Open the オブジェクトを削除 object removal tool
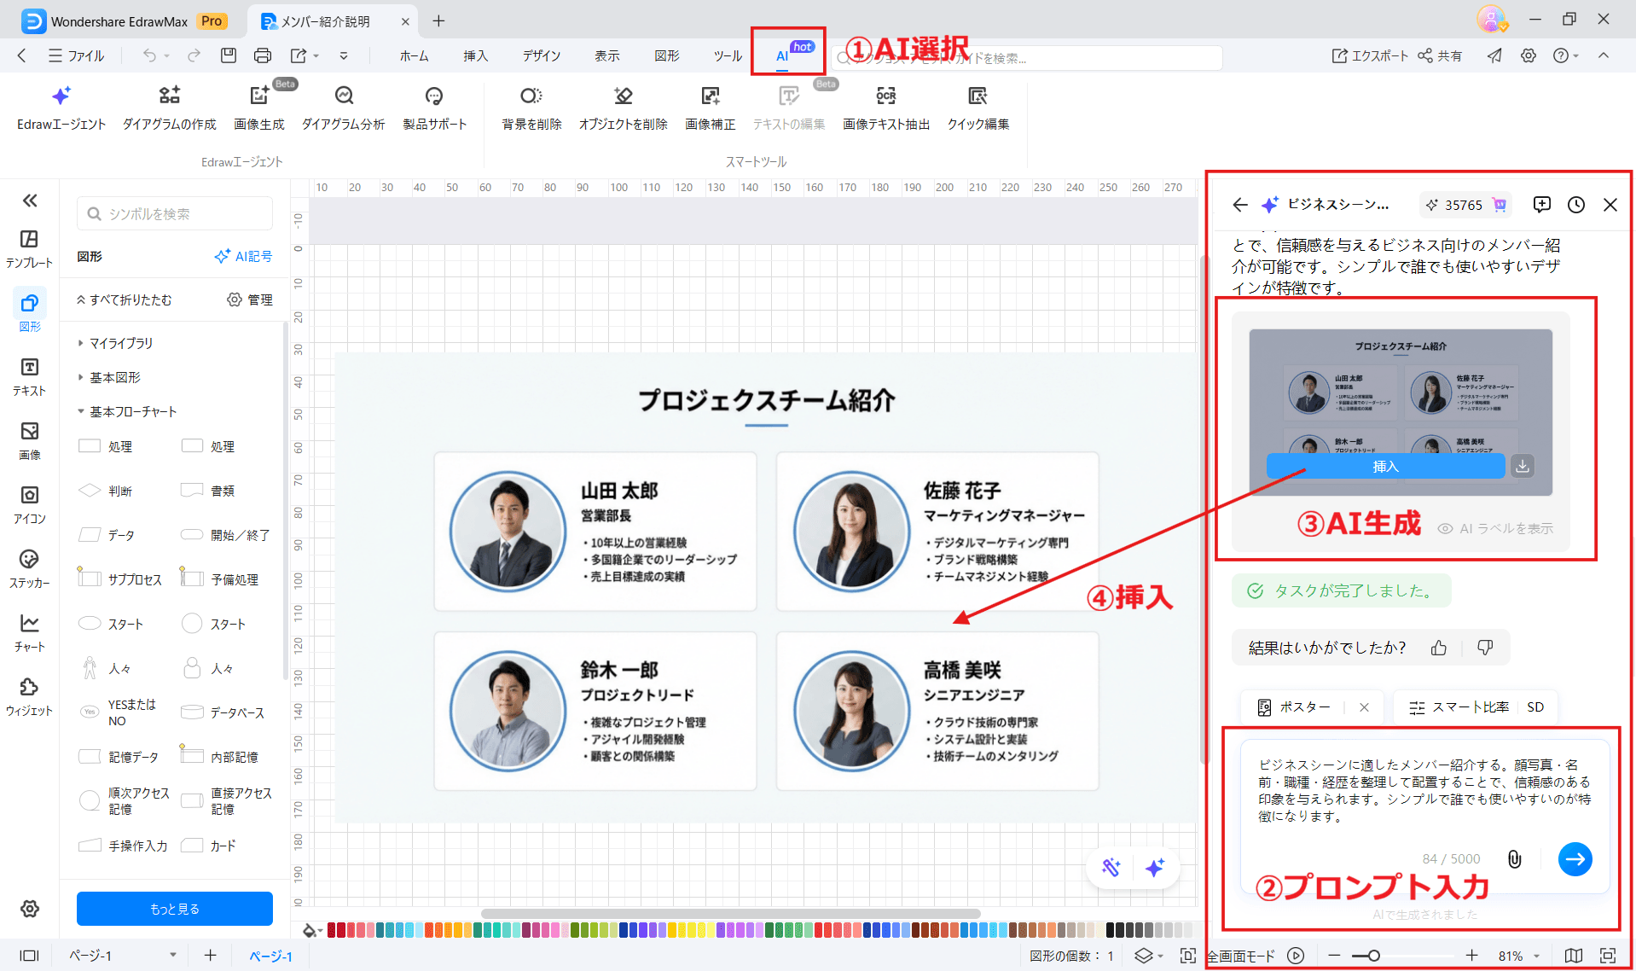The image size is (1636, 971). point(623,108)
